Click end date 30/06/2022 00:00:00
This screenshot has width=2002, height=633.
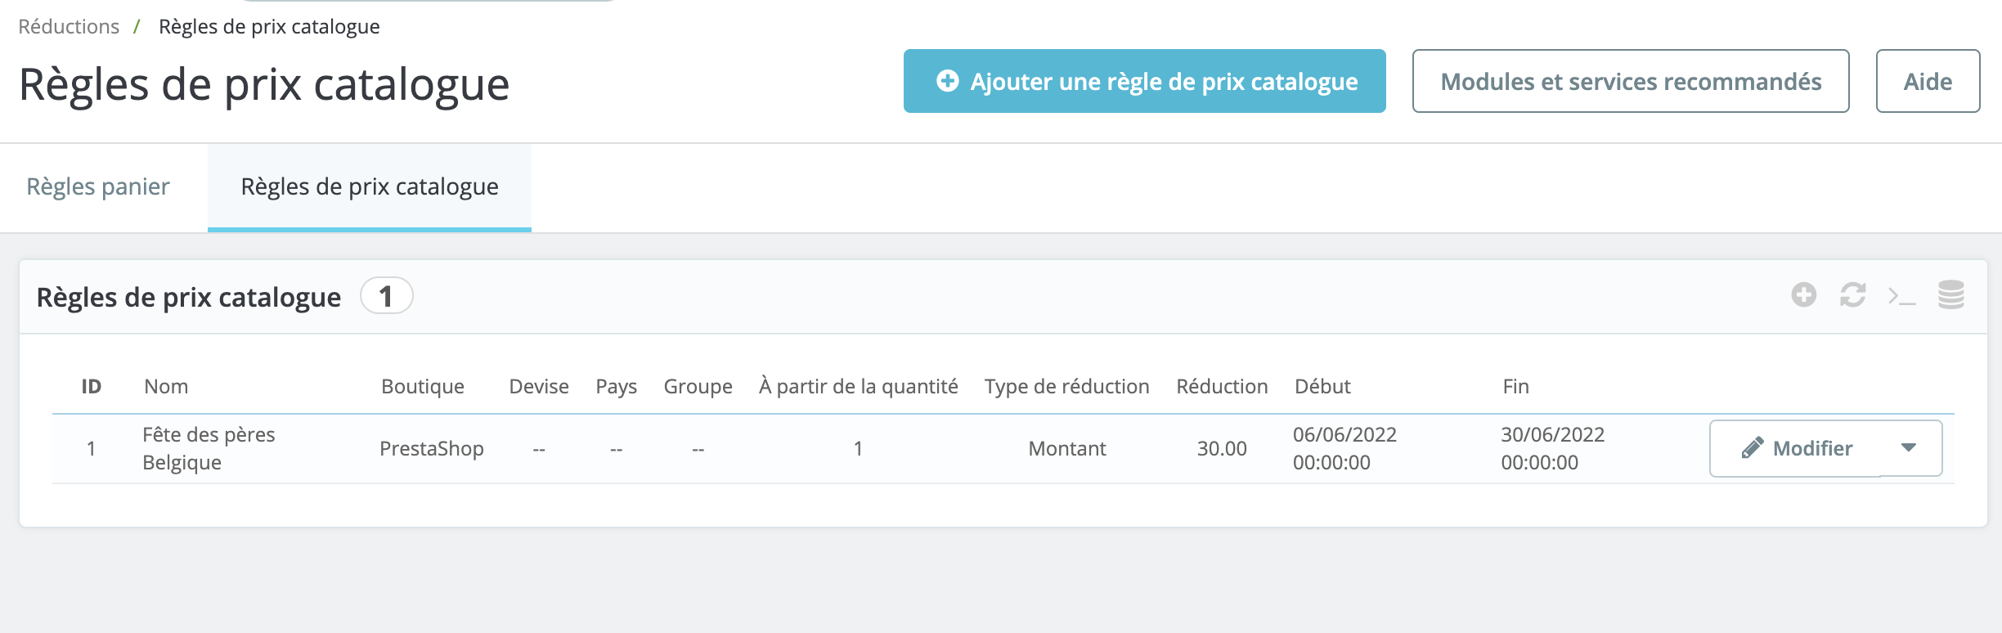pyautogui.click(x=1552, y=448)
